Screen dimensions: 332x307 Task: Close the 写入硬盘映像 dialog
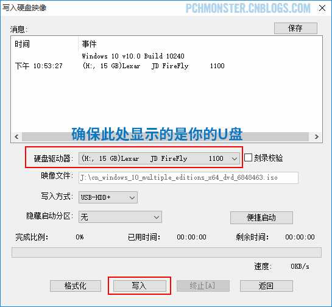coord(322,8)
